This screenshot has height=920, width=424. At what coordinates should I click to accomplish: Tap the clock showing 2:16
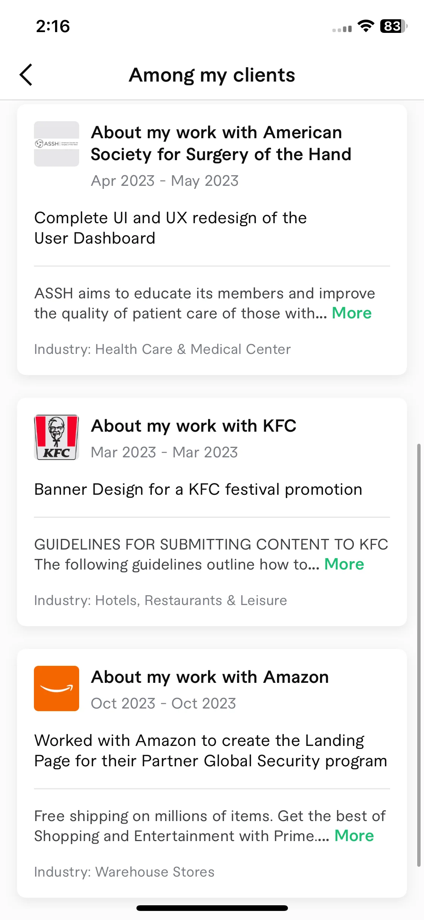click(x=53, y=26)
